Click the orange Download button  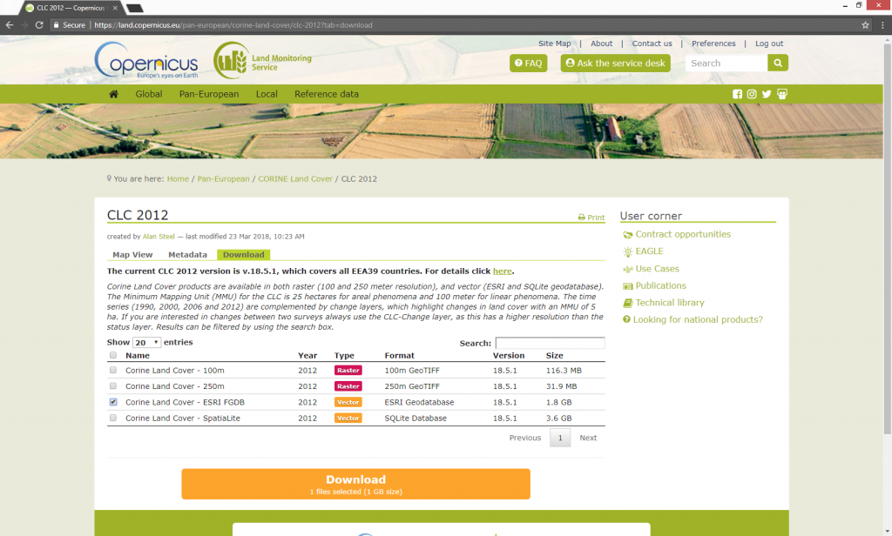(356, 484)
